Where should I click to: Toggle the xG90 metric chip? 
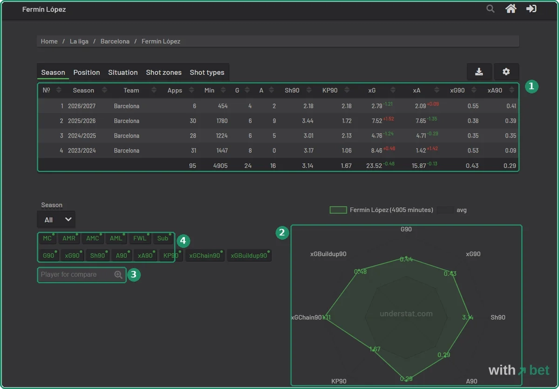pyautogui.click(x=72, y=256)
